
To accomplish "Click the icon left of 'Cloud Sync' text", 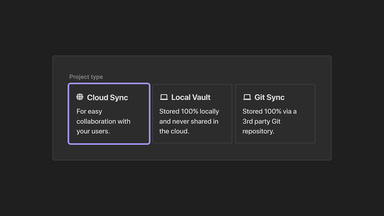I will tap(79, 97).
